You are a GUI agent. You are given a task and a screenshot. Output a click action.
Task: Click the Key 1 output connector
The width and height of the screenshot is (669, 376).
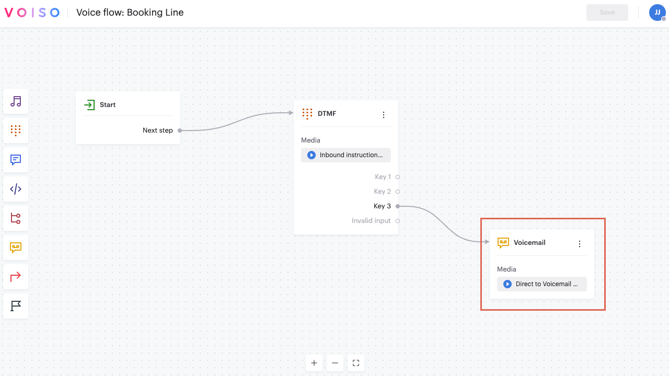click(x=398, y=177)
